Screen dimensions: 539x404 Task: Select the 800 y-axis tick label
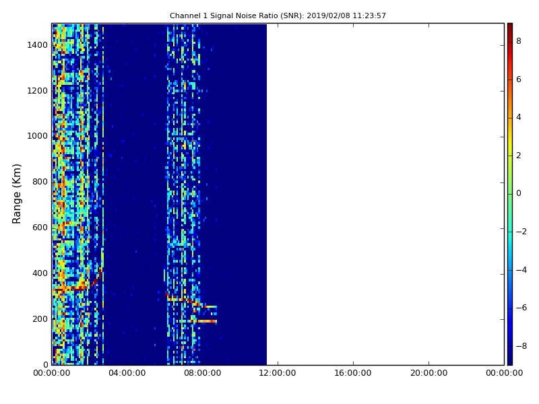pos(40,182)
